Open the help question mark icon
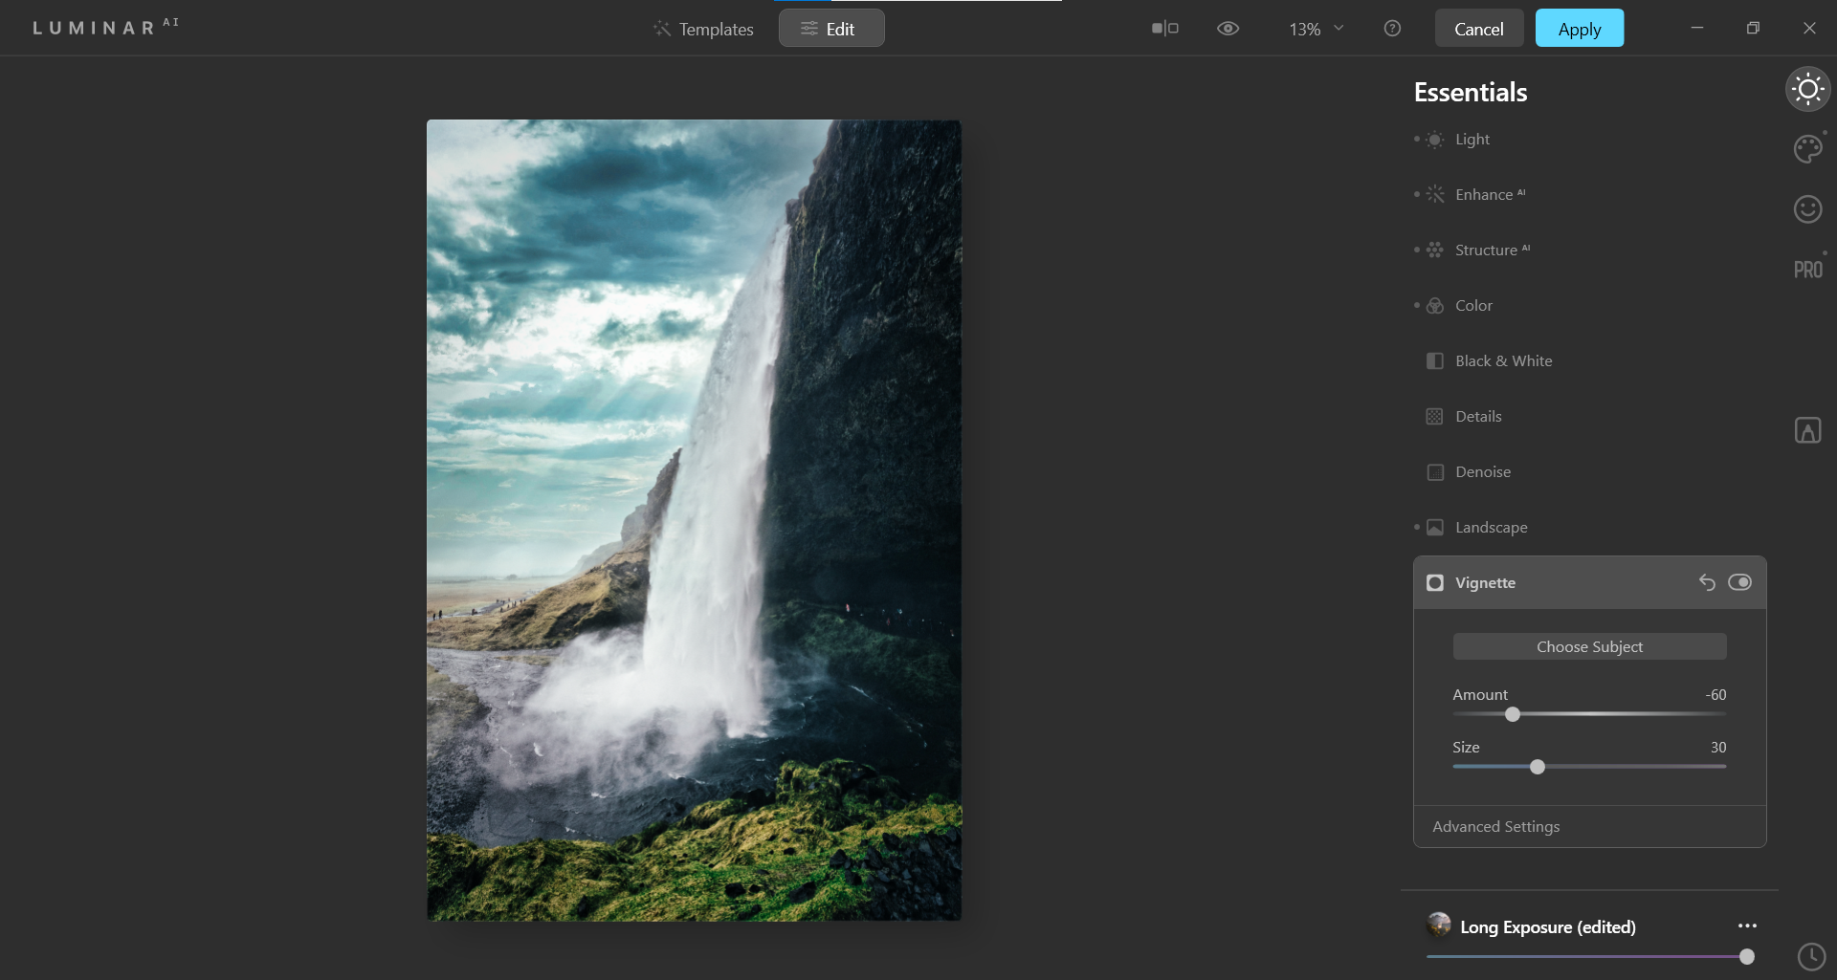This screenshot has height=980, width=1837. click(x=1392, y=29)
